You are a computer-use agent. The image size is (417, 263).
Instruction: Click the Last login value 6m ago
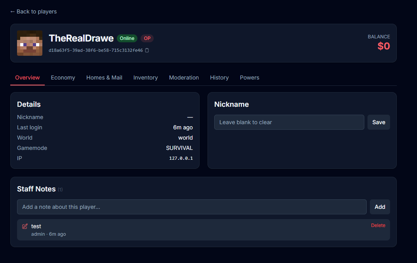point(183,127)
